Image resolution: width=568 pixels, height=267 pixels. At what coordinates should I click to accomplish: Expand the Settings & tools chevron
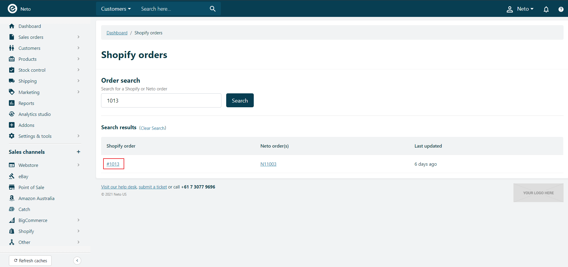pos(78,136)
